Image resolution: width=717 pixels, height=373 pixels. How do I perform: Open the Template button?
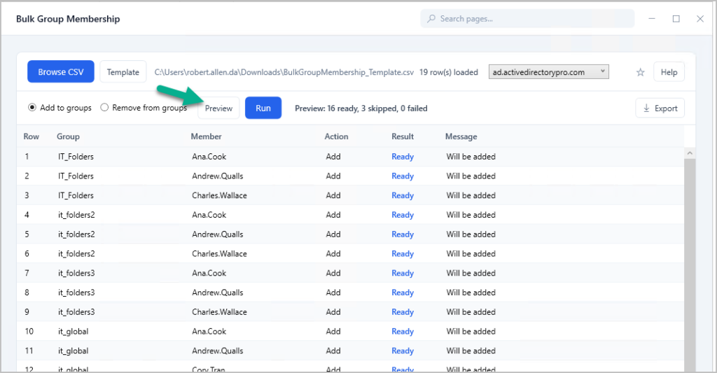pyautogui.click(x=123, y=72)
